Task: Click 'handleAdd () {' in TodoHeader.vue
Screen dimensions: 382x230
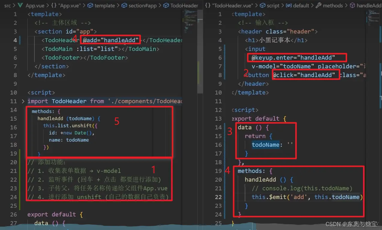Action: tap(269, 180)
